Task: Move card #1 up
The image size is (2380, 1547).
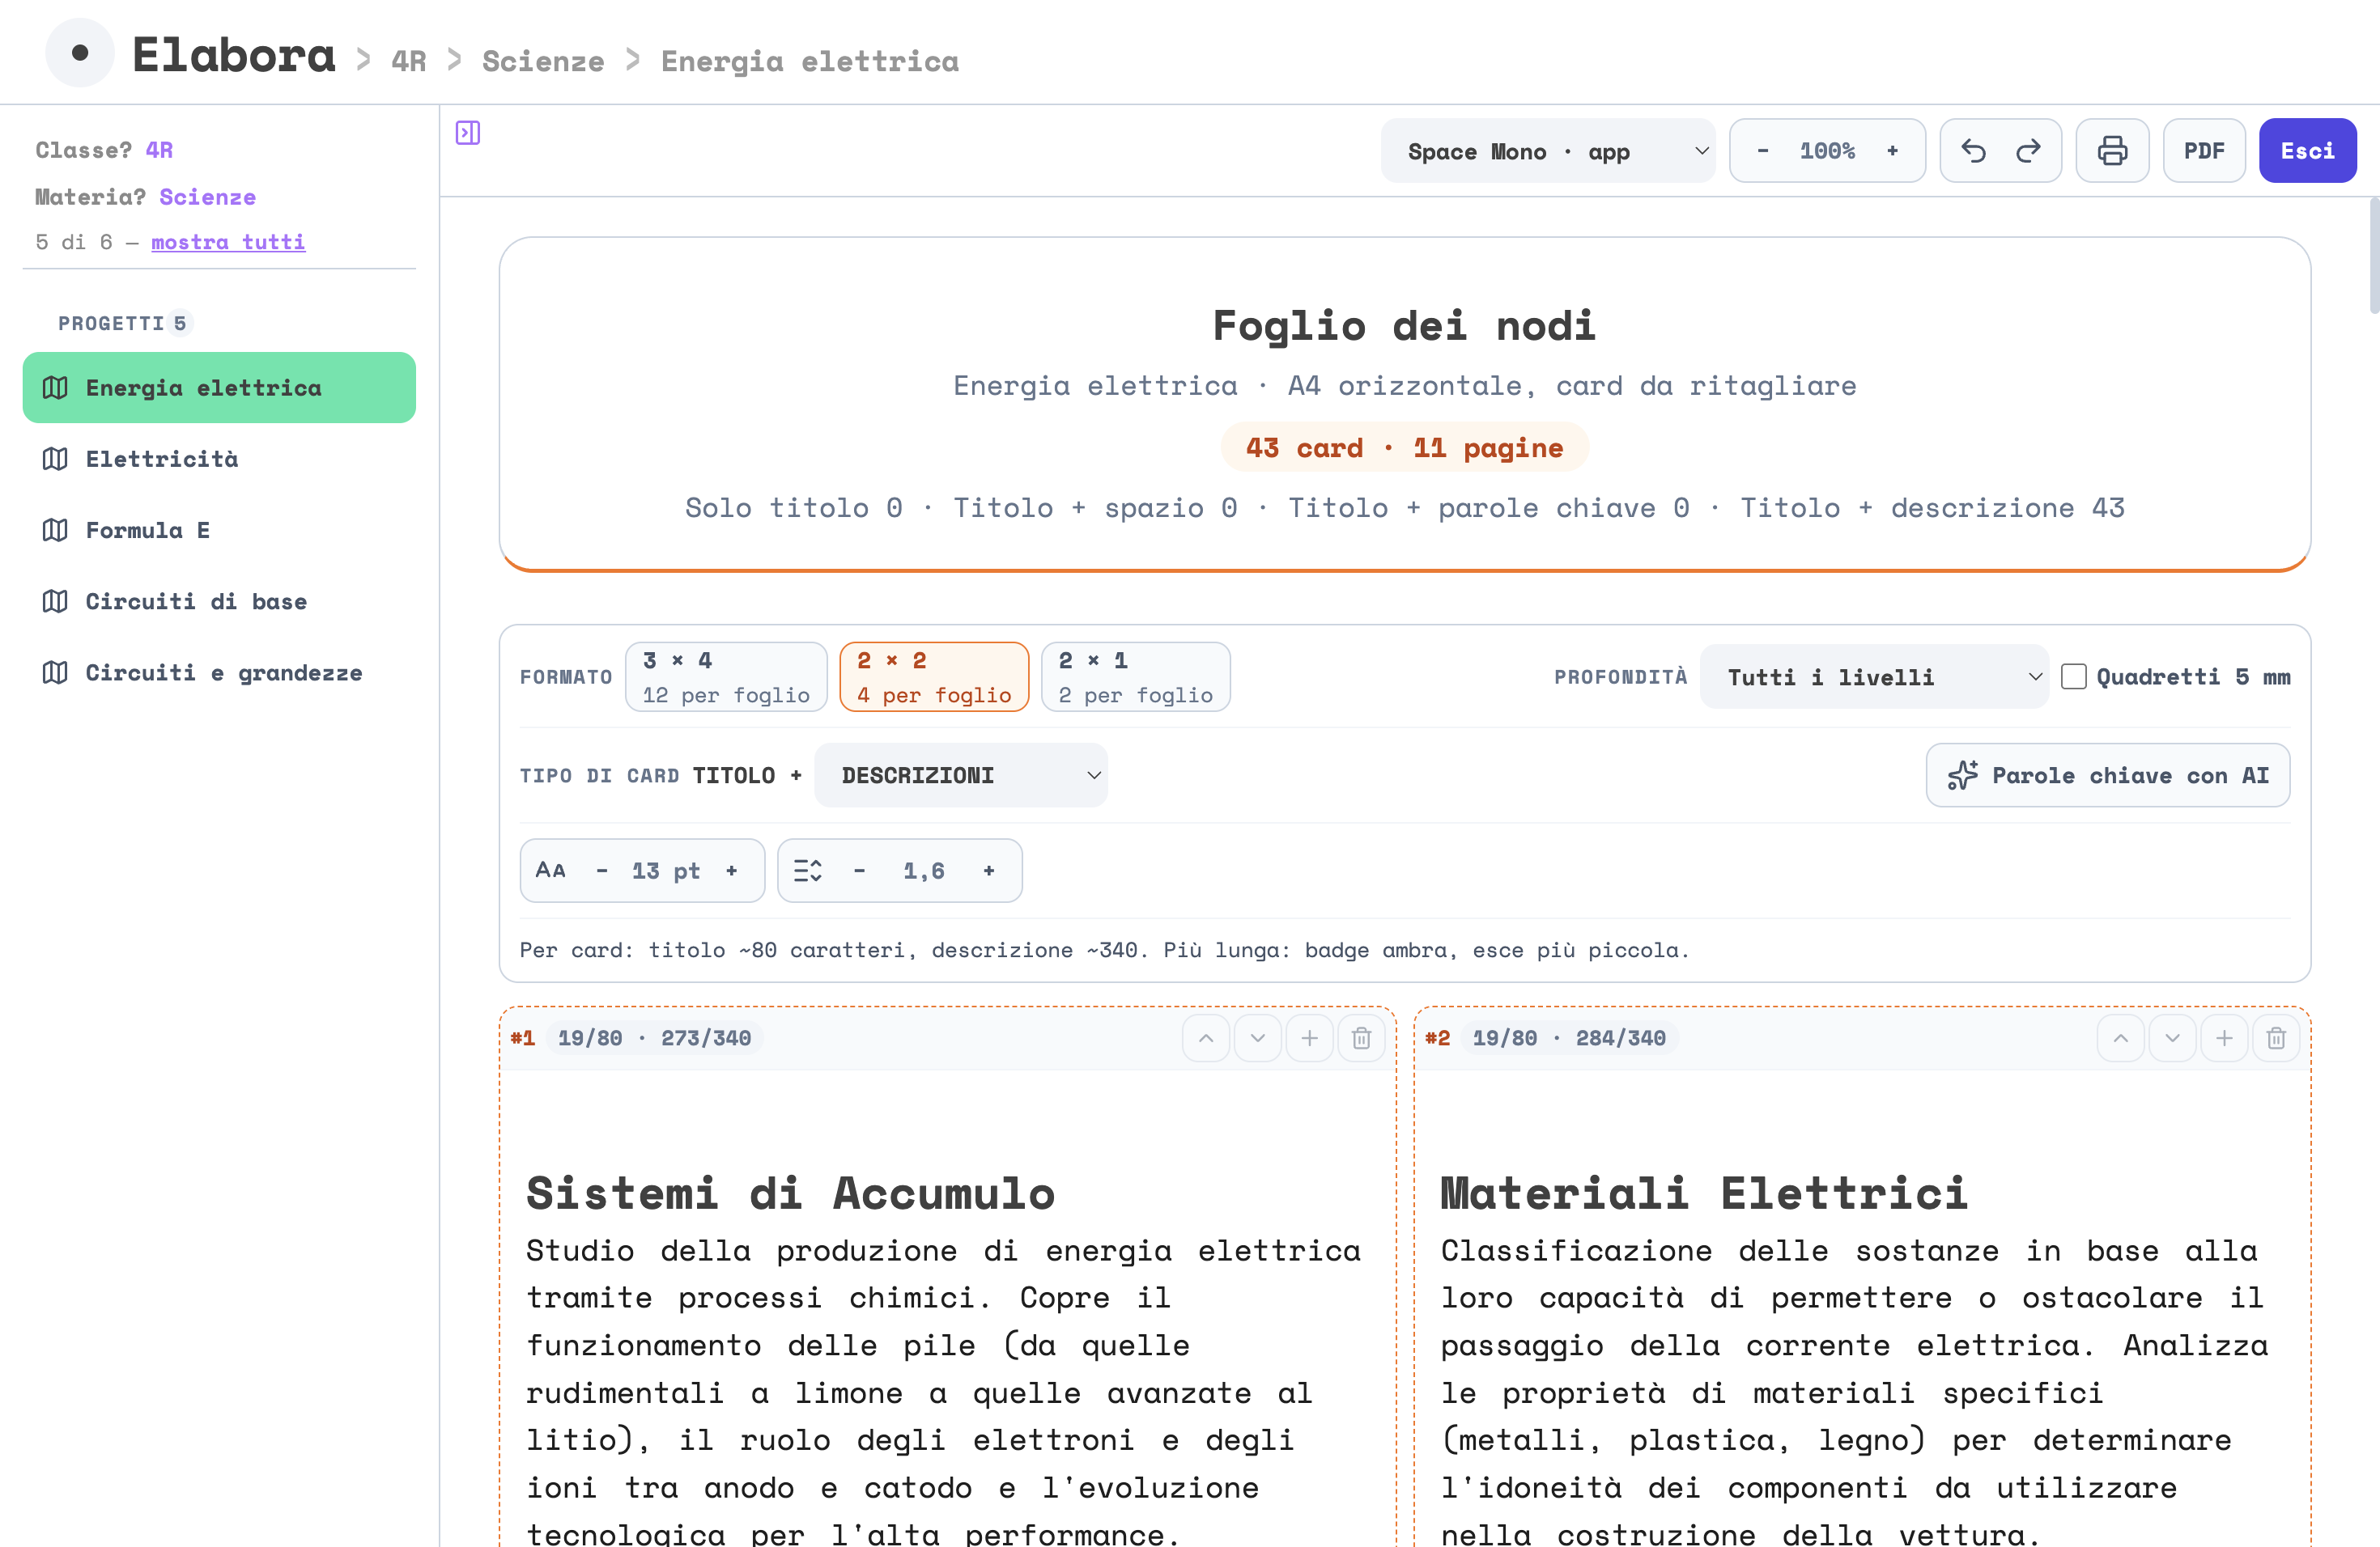Action: 1206,1038
